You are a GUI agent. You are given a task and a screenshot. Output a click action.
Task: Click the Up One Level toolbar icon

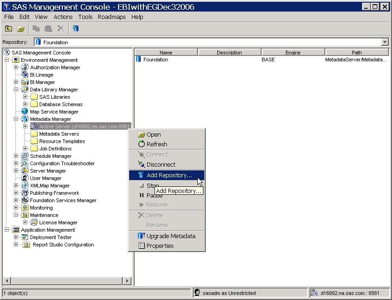[9, 29]
